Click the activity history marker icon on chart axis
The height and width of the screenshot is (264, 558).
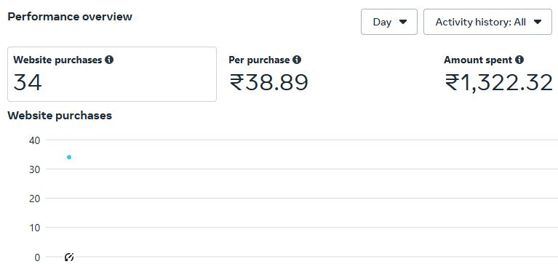pos(69,257)
